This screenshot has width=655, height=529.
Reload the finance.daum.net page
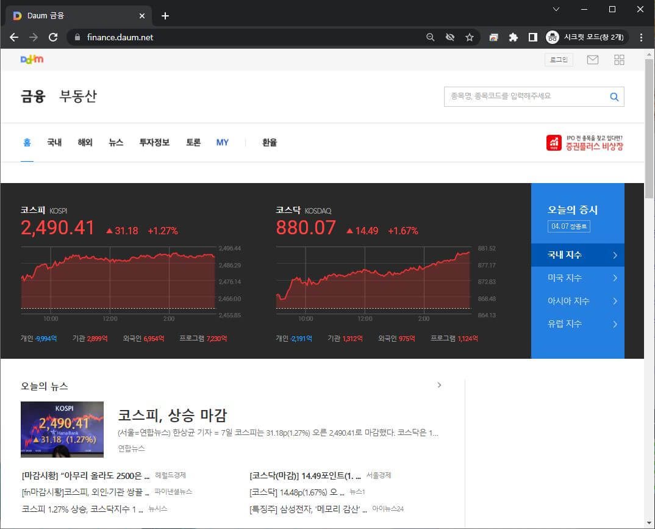click(53, 37)
